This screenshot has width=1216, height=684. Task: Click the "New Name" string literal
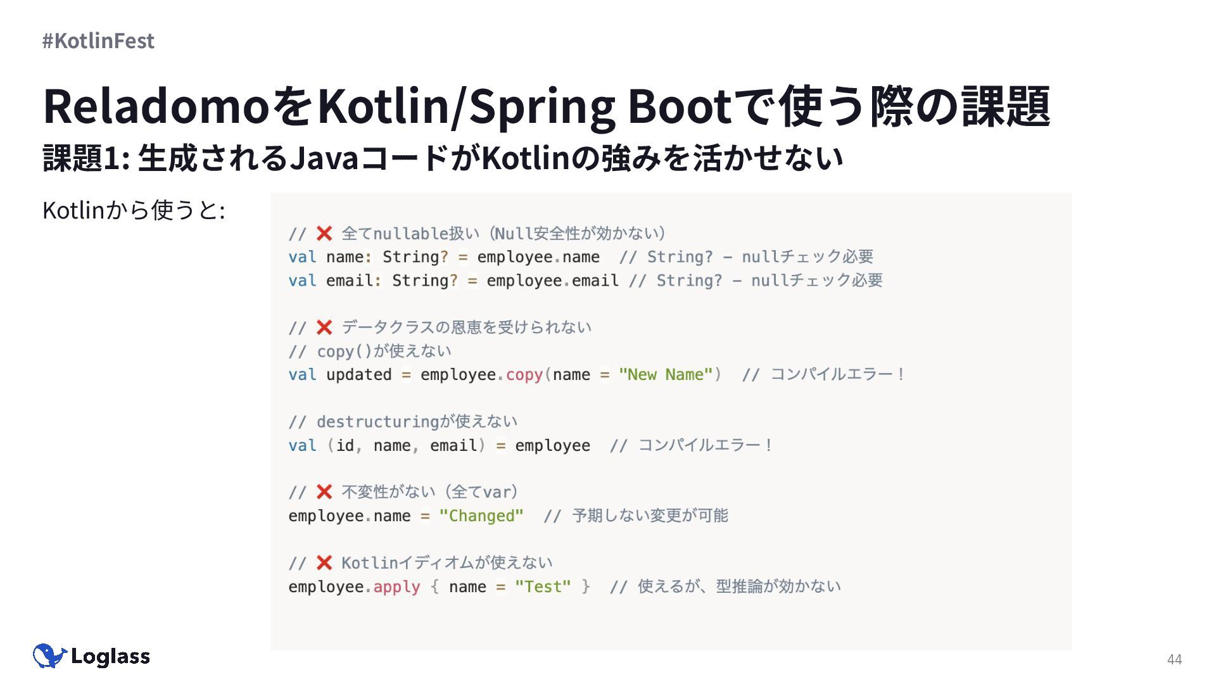coord(665,375)
